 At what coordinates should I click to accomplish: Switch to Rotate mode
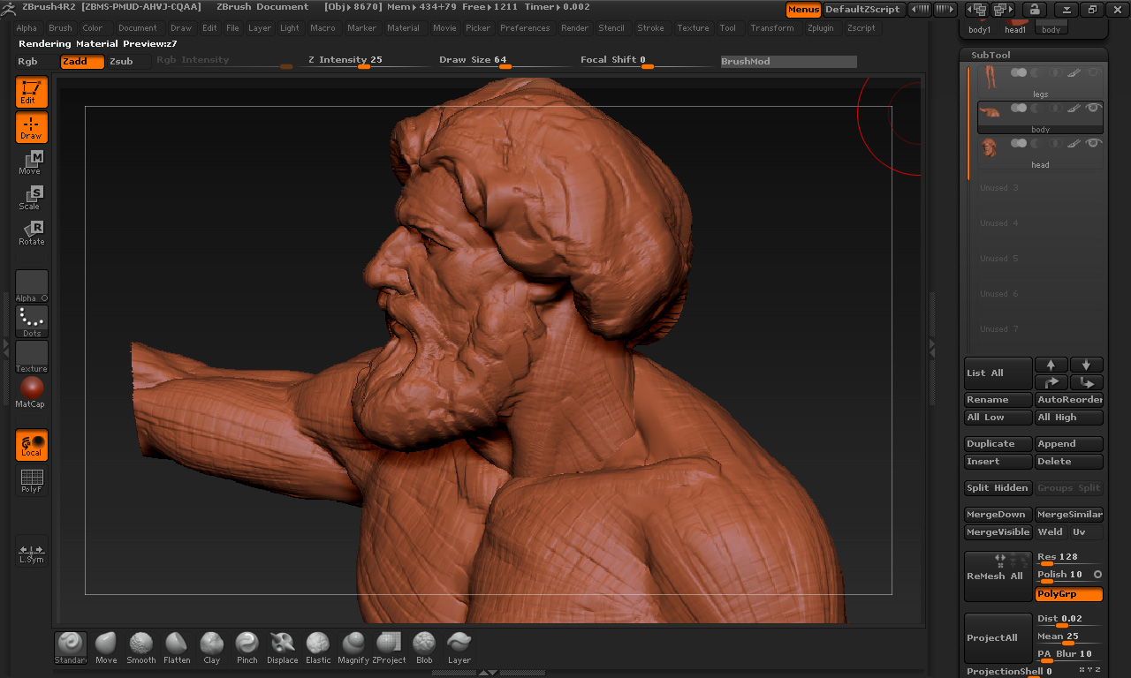tap(31, 233)
